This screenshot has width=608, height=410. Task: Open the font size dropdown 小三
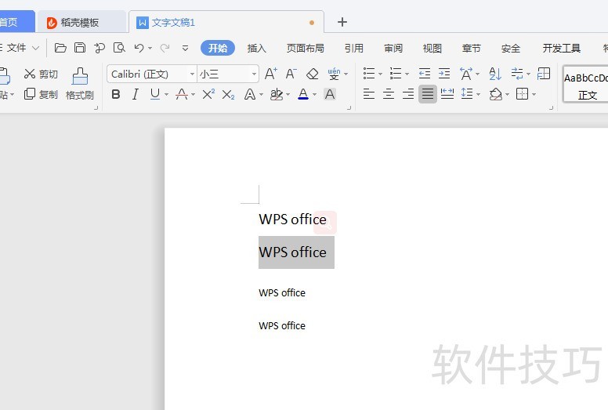click(x=254, y=74)
